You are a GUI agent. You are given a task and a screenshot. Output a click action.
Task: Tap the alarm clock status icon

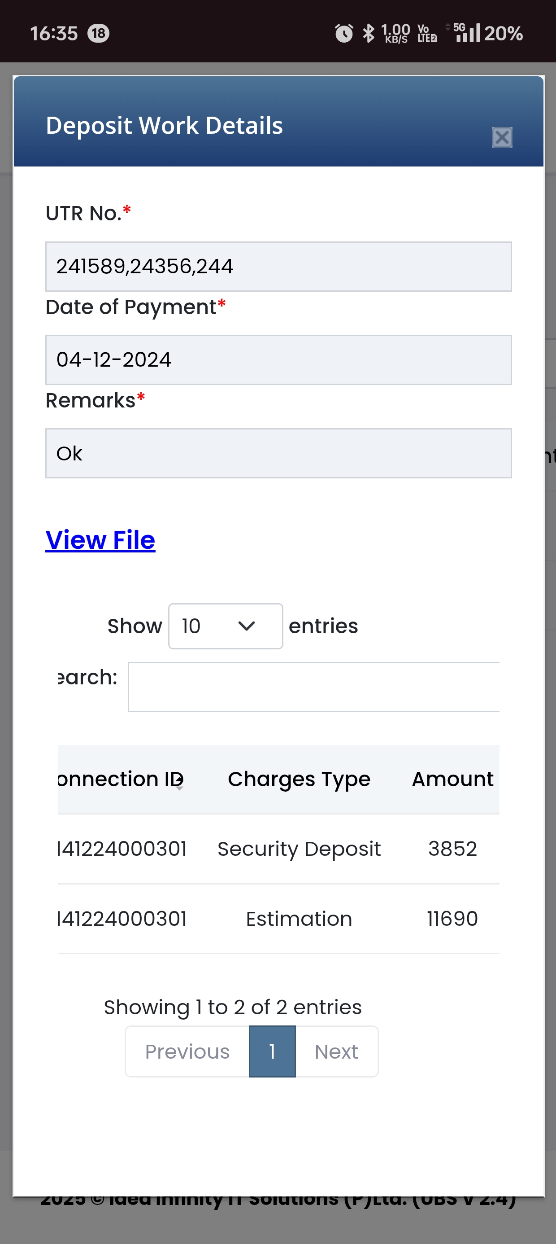[x=343, y=33]
